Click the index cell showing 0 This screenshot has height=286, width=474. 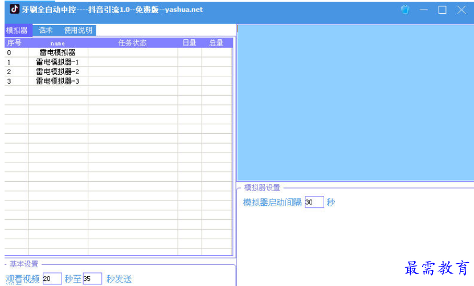(17, 52)
